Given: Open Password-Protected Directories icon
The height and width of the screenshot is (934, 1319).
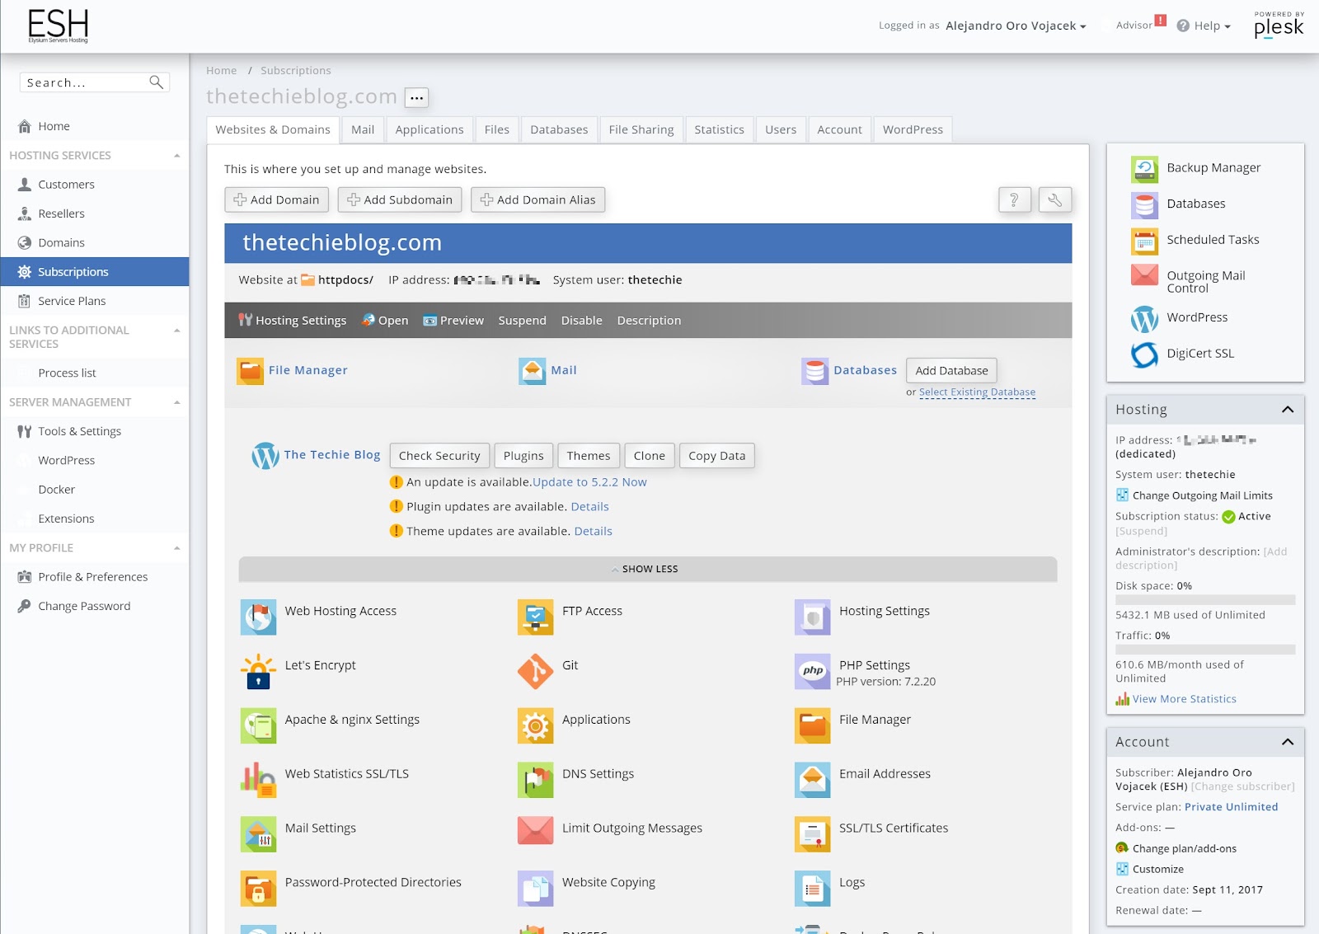Looking at the screenshot, I should pos(258,889).
